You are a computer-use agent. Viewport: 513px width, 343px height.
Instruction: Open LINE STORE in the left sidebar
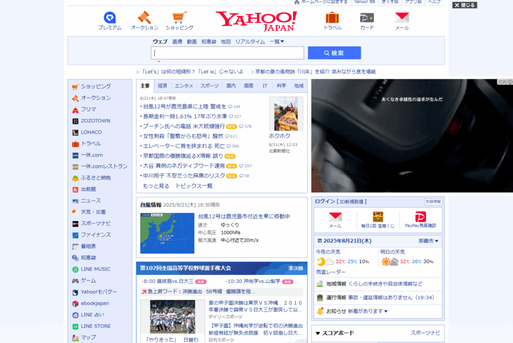[96, 326]
